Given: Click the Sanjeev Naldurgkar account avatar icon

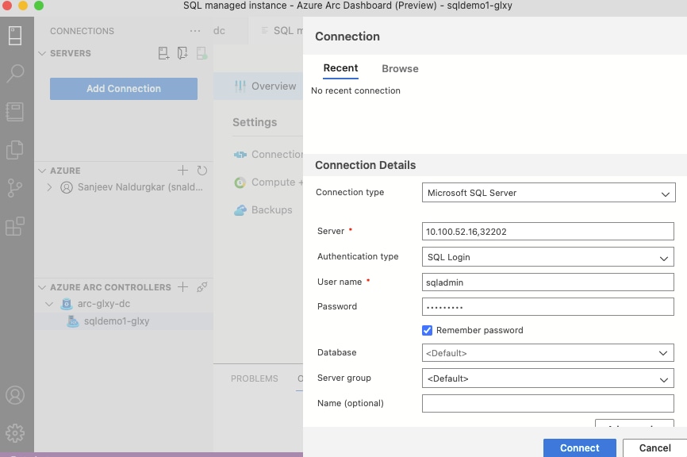Looking at the screenshot, I should pyautogui.click(x=67, y=187).
